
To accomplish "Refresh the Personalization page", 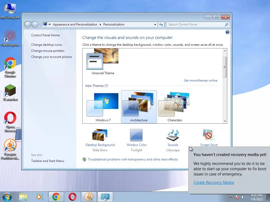I will pyautogui.click(x=161, y=24).
